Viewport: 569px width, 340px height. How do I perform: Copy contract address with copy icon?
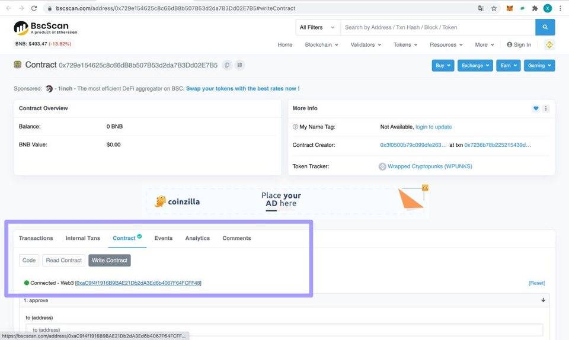point(227,65)
